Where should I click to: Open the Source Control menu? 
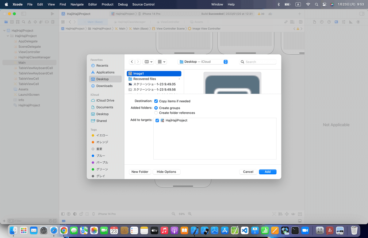click(x=143, y=4)
